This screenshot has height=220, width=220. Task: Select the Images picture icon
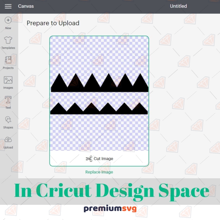coord(8,80)
